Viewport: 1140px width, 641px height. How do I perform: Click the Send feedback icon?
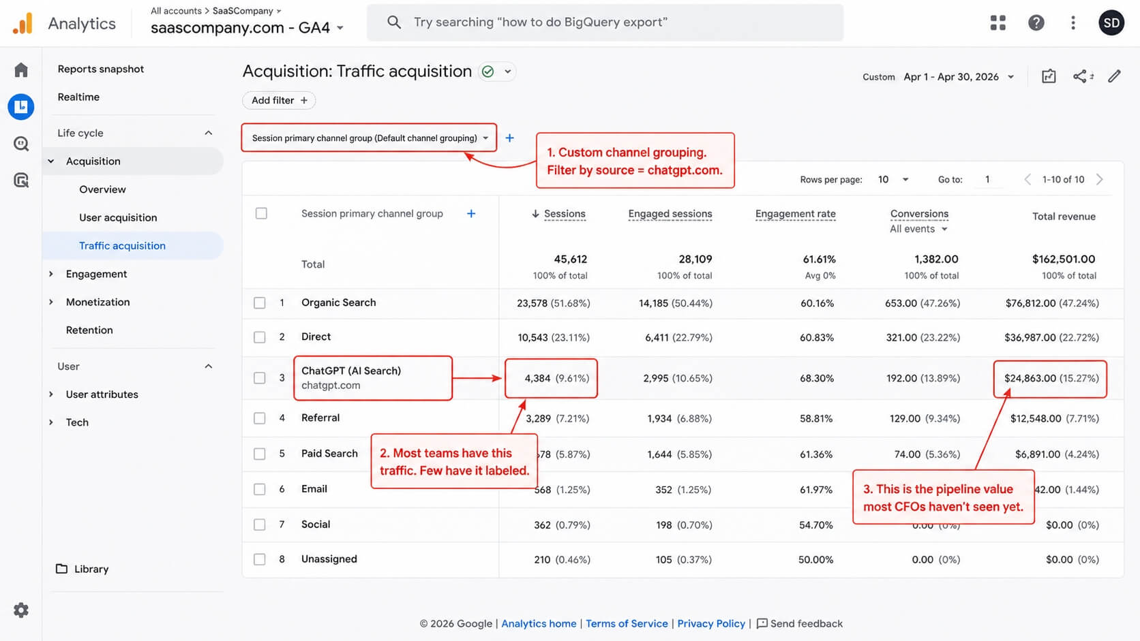[762, 624]
